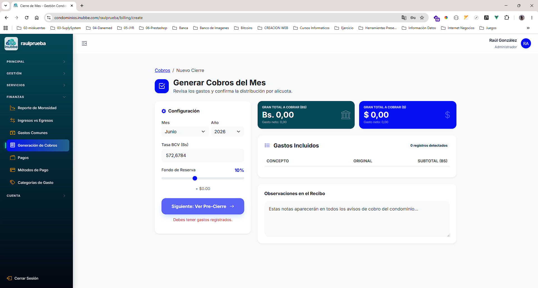Expand the PRINCIPAL sidebar section
The height and width of the screenshot is (288, 538).
coord(36,62)
